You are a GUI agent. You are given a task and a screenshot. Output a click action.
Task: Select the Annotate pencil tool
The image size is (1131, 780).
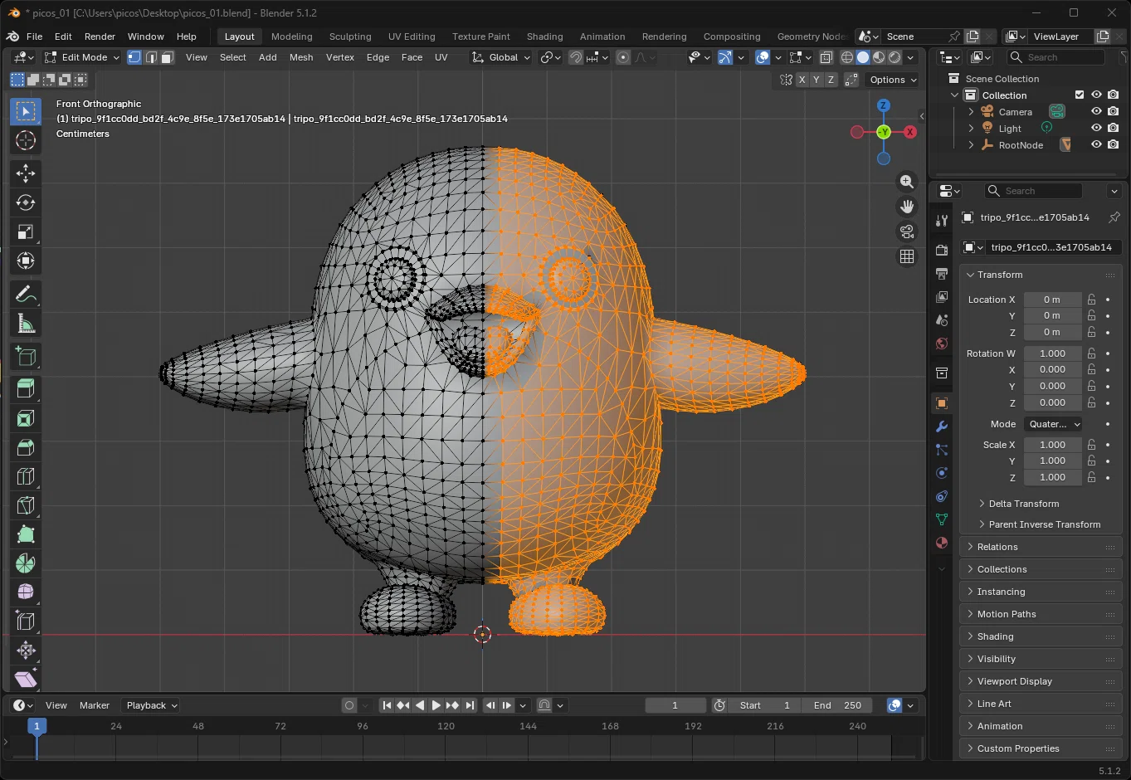pos(26,295)
